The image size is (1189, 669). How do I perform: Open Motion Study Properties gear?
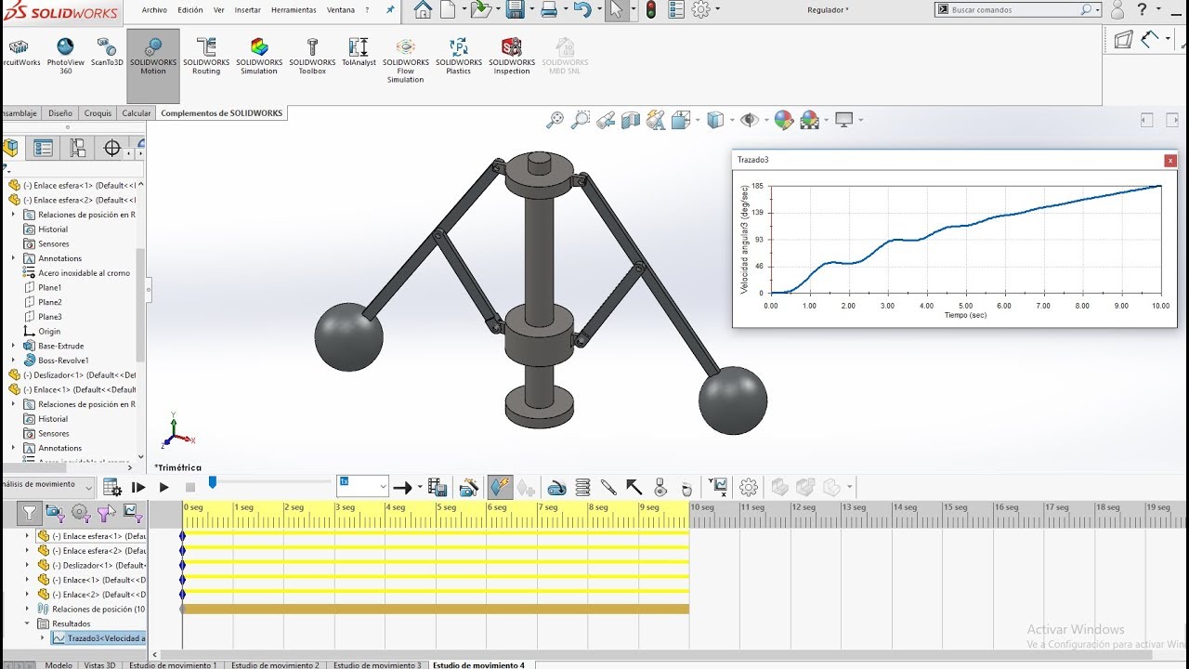coord(748,487)
